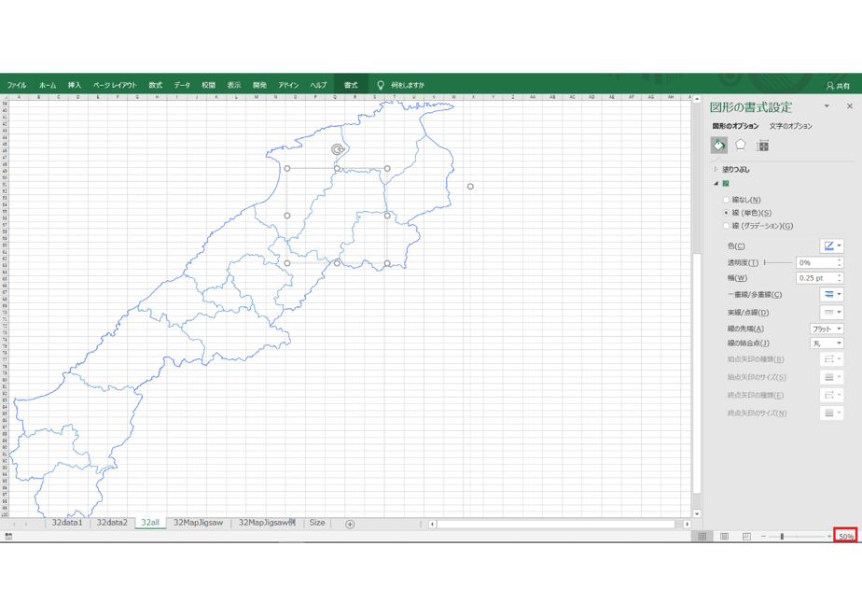Click horizontal scrollbar right arrow
The image size is (862, 616).
(x=687, y=525)
